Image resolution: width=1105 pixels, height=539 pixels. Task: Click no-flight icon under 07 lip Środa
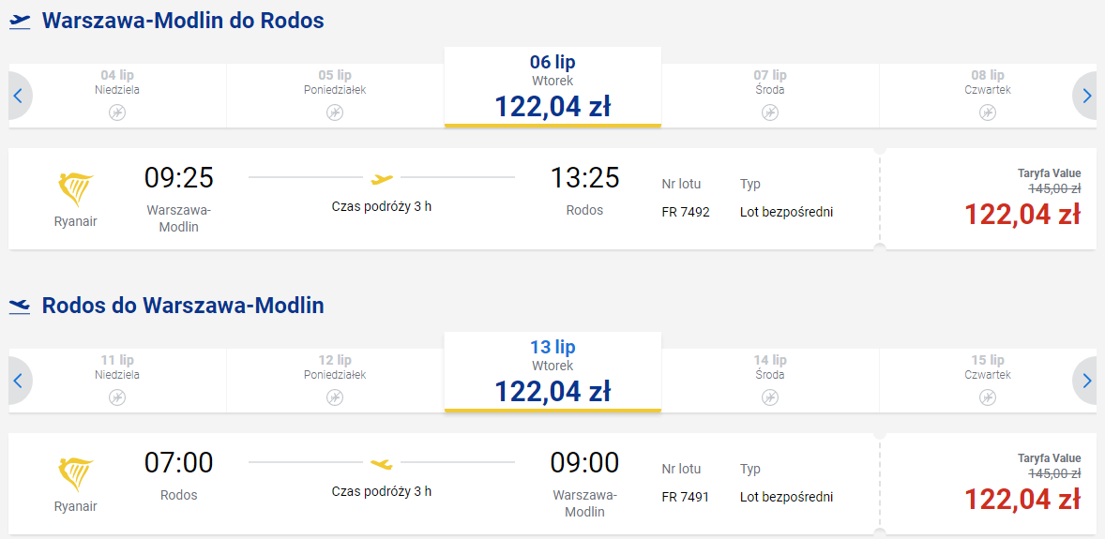pyautogui.click(x=769, y=112)
